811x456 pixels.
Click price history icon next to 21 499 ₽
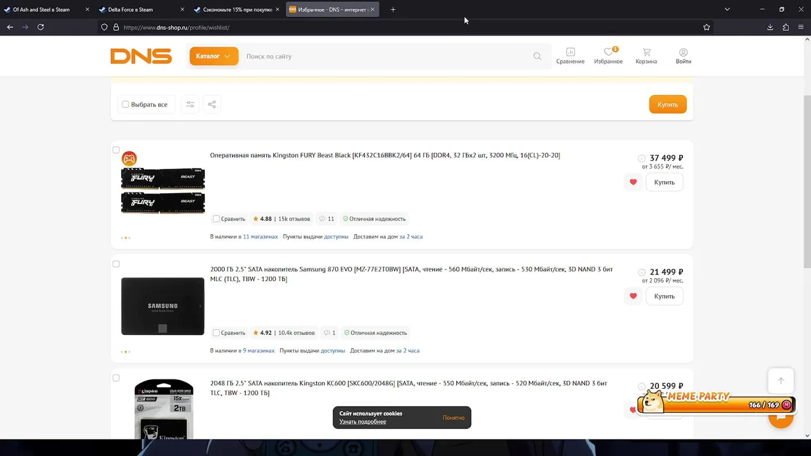[641, 272]
